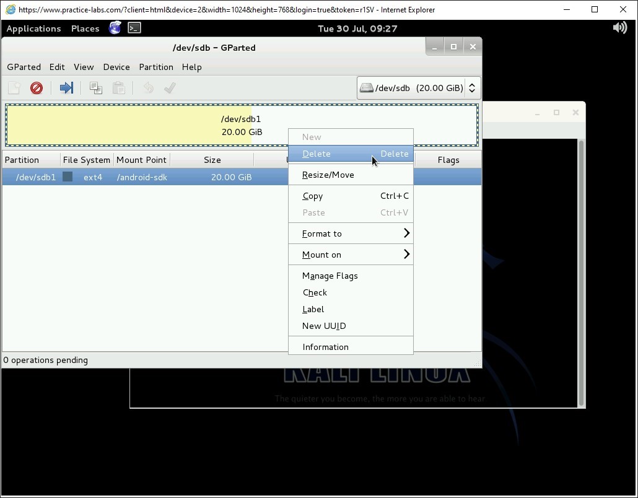Click the volume speaker icon
This screenshot has height=498, width=638.
tap(619, 28)
